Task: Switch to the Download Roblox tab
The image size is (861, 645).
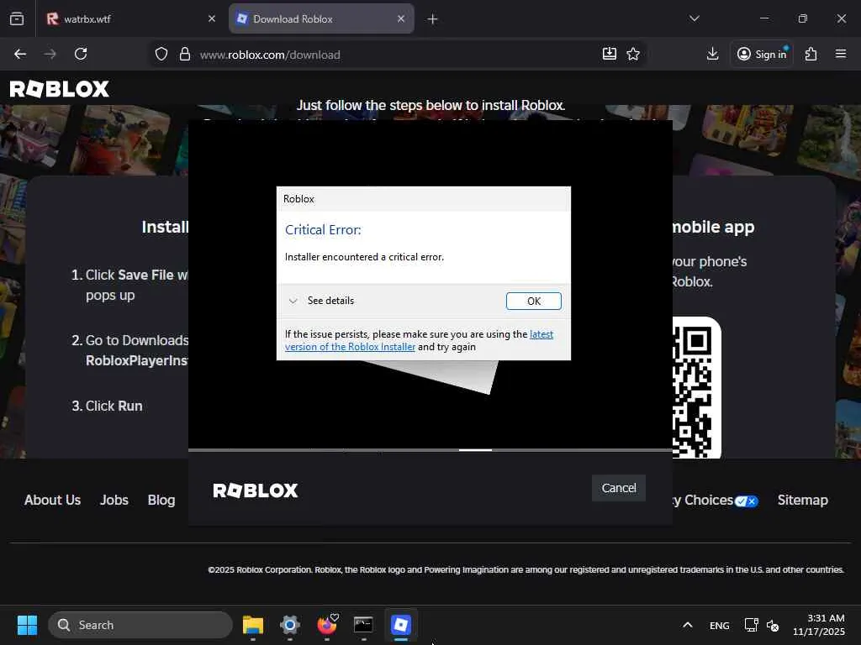Action: point(321,18)
